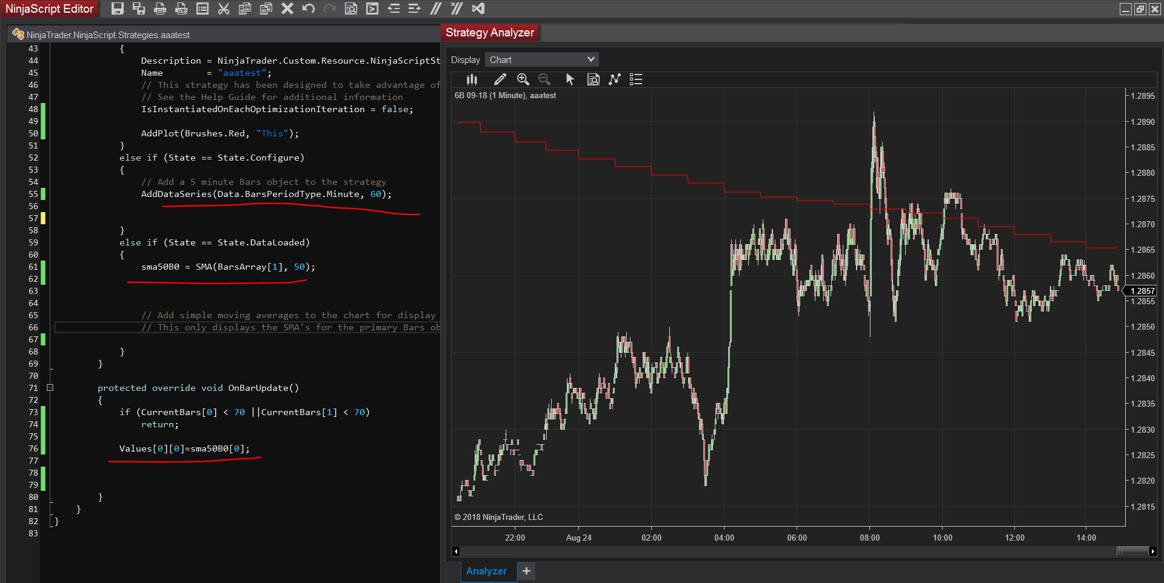Screen dimensions: 1164x583
Task: Click the "Aug 24" date axis label
Action: pyautogui.click(x=578, y=538)
